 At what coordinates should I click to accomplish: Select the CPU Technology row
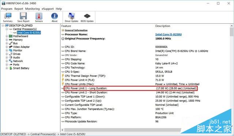[x=146, y=67]
